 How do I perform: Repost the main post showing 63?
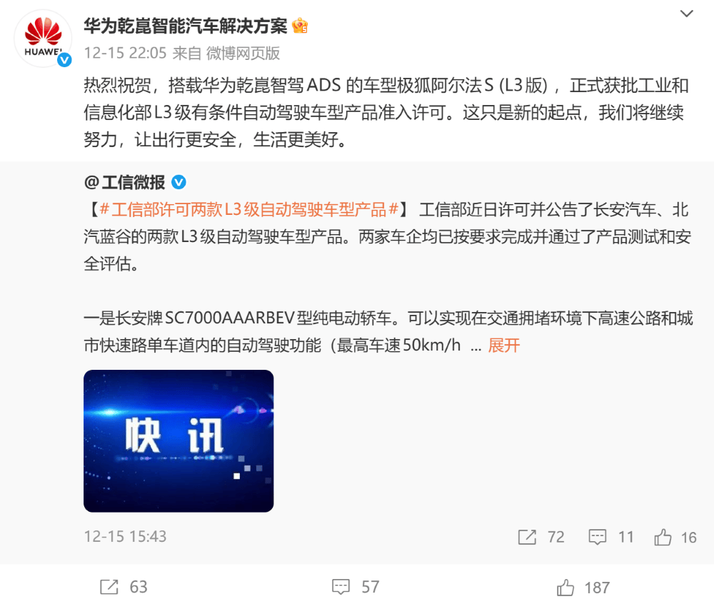(x=124, y=587)
